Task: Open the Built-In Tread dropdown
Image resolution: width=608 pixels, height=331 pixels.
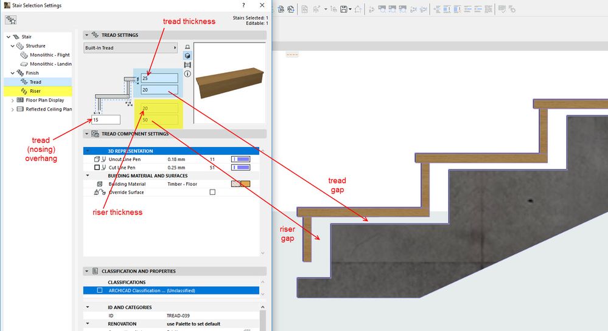Action: click(x=131, y=47)
